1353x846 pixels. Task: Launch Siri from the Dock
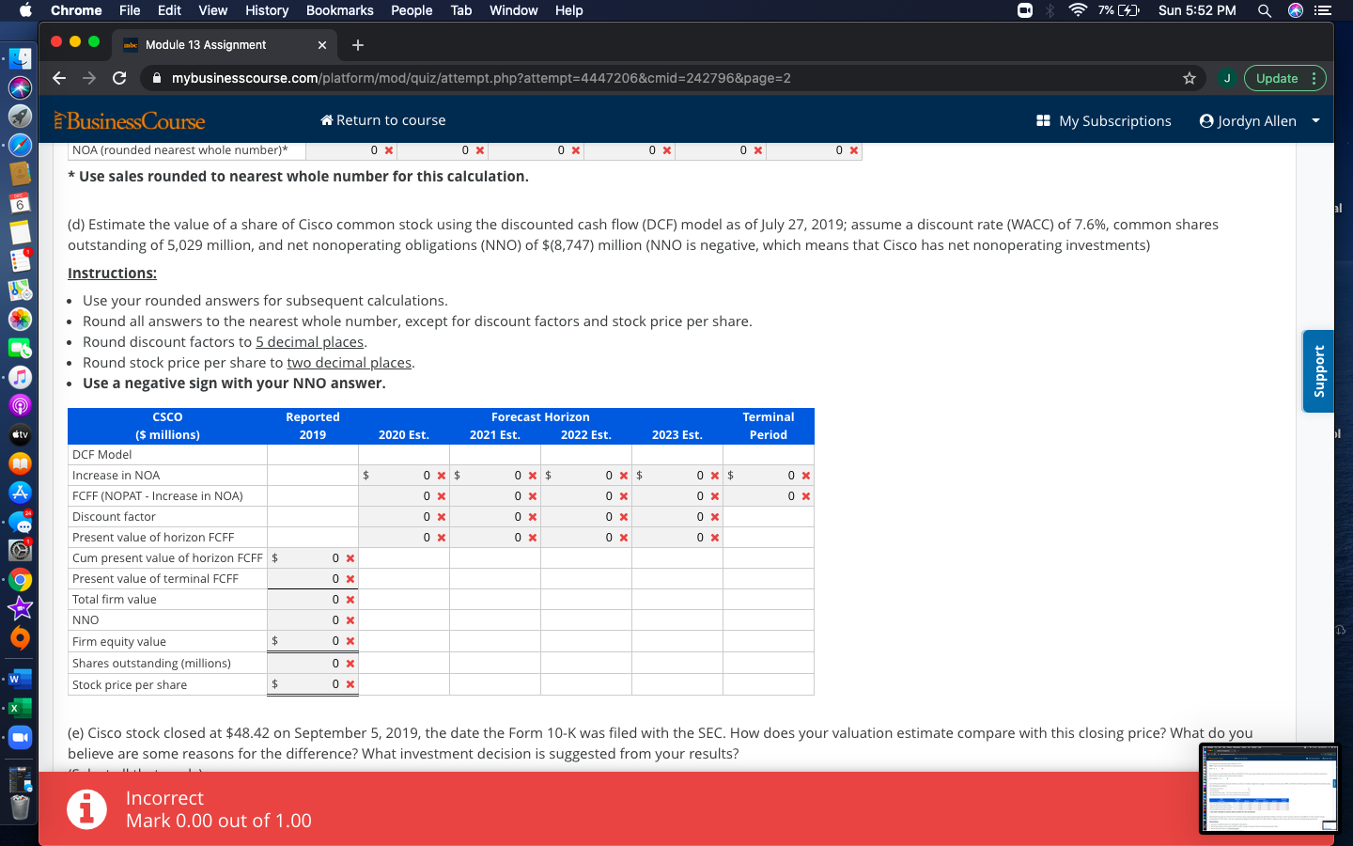20,87
